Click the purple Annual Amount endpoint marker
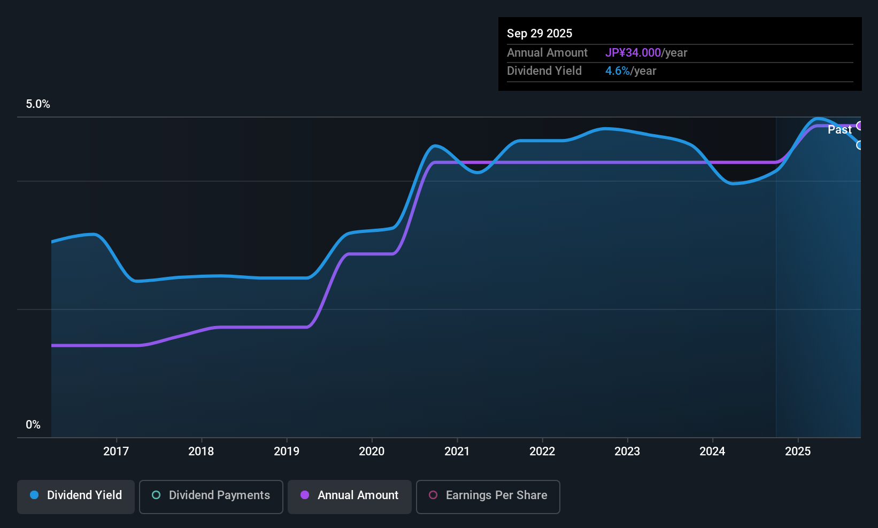Image resolution: width=878 pixels, height=528 pixels. click(860, 126)
